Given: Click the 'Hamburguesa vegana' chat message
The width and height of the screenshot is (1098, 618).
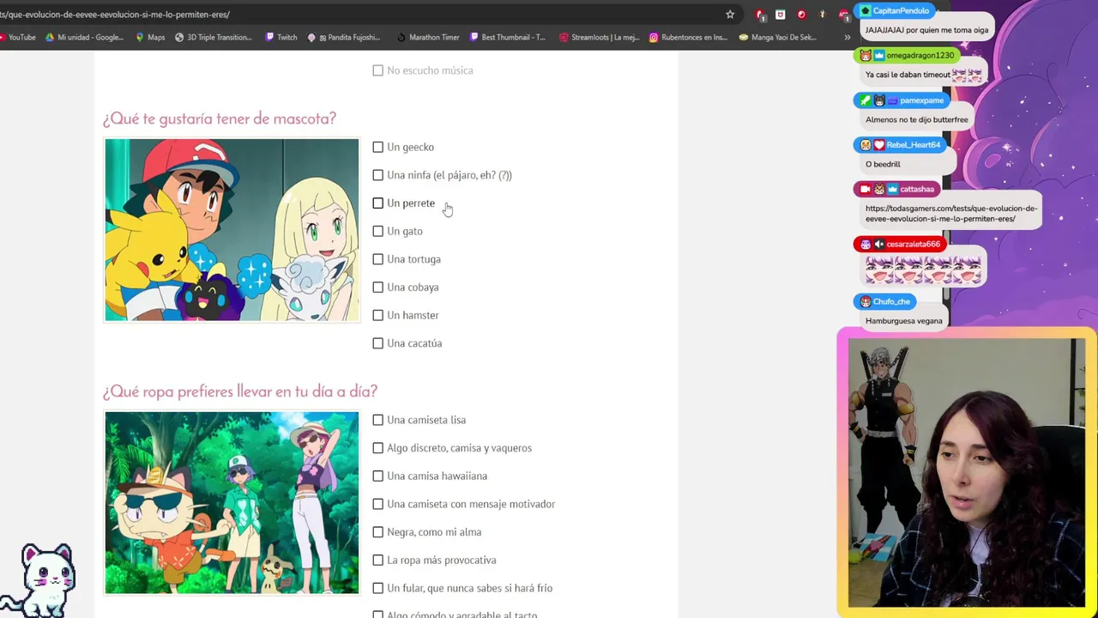Looking at the screenshot, I should click(x=903, y=321).
